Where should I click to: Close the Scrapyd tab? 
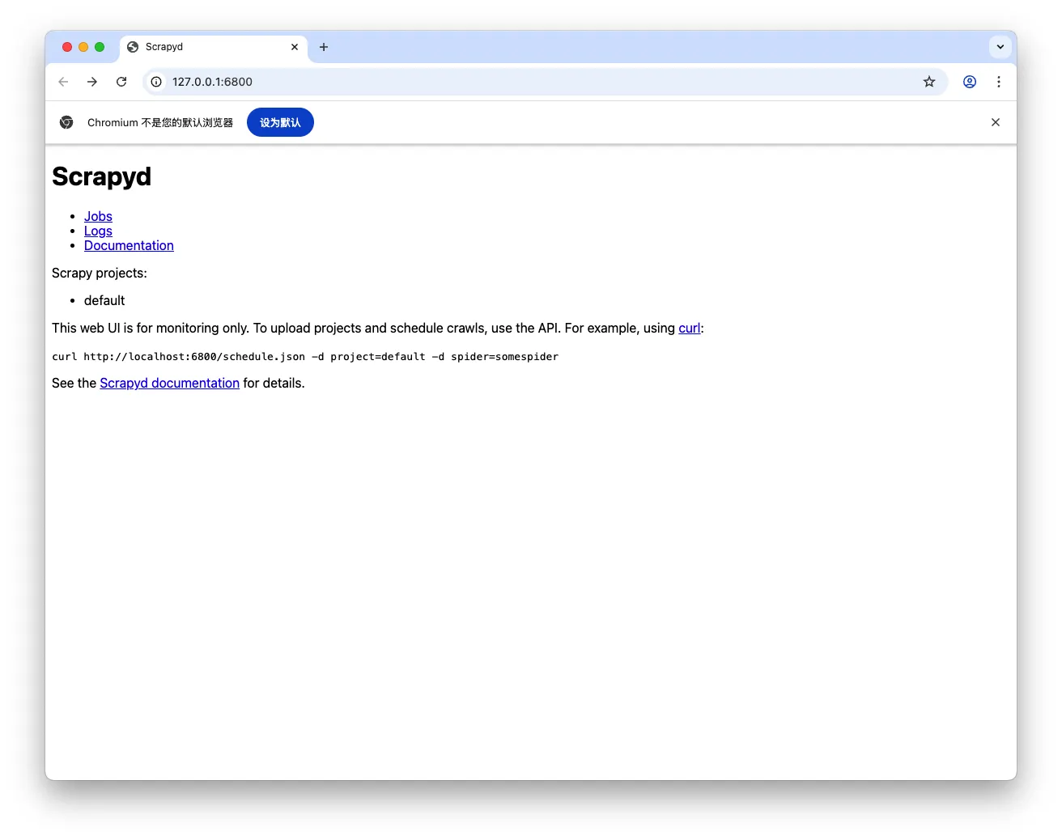295,47
